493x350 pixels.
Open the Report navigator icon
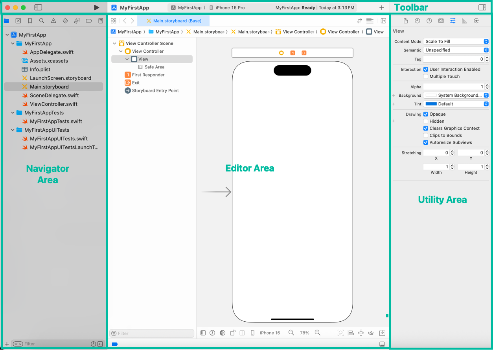point(101,21)
